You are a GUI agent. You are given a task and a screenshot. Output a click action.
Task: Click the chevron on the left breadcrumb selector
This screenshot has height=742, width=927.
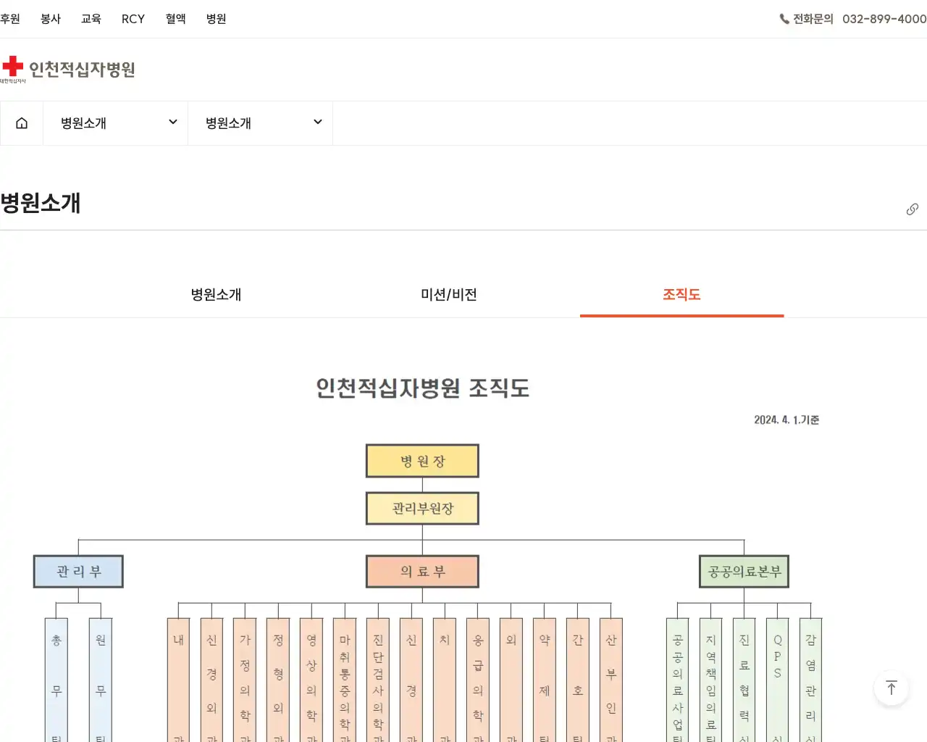(172, 122)
